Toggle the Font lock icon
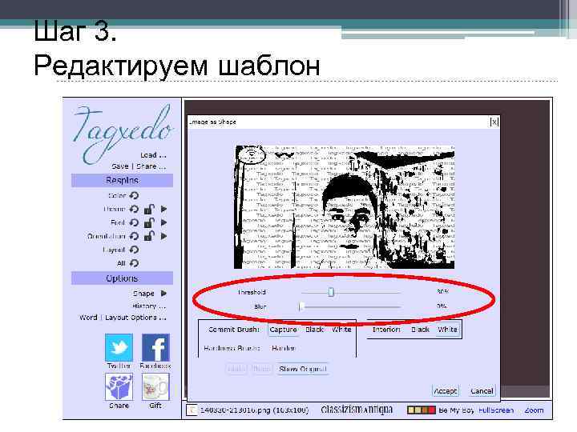This screenshot has height=432, width=577. [149, 222]
